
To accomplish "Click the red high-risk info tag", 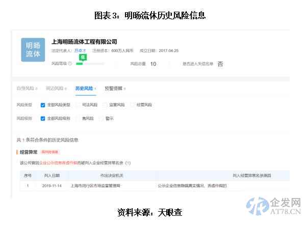I will pyautogui.click(x=50, y=152).
